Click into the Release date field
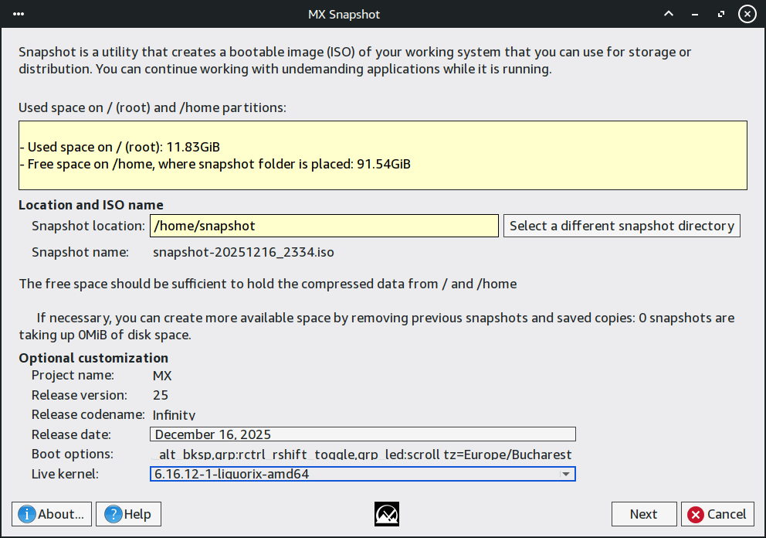The height and width of the screenshot is (538, 766). (x=362, y=434)
